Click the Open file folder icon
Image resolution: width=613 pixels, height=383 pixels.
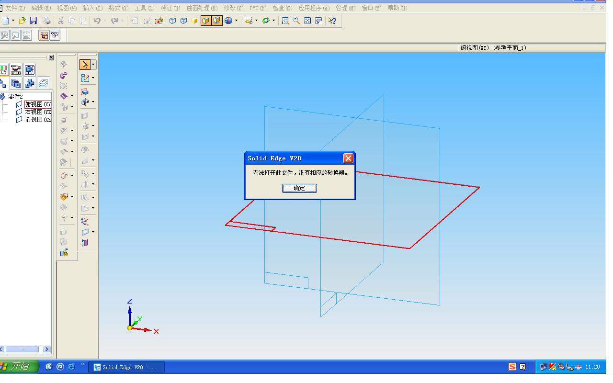22,21
